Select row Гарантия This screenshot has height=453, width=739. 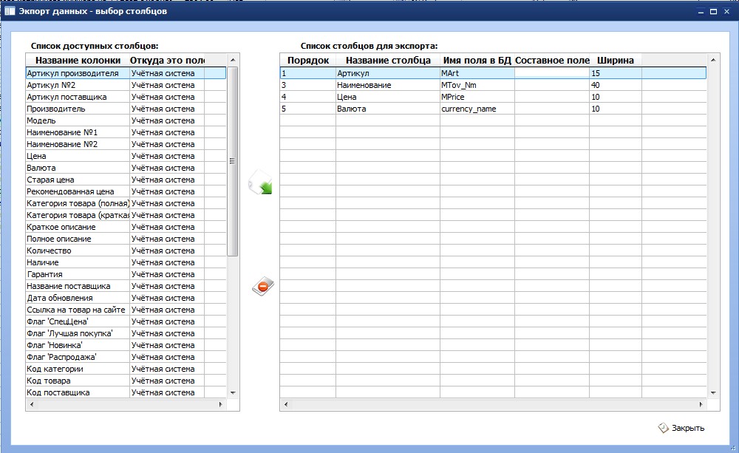[x=126, y=274]
